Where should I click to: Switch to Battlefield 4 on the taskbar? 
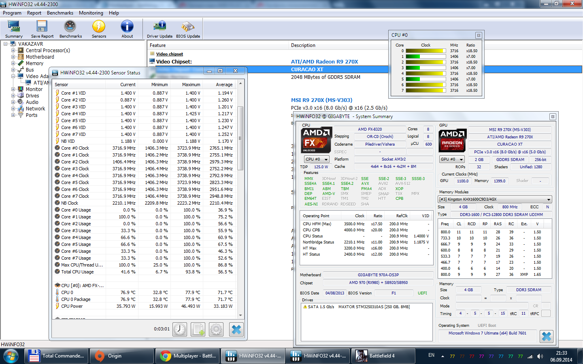[x=383, y=356]
